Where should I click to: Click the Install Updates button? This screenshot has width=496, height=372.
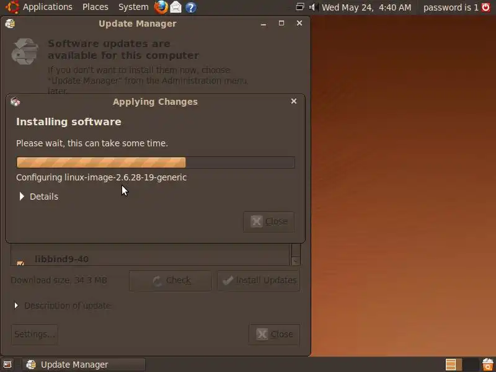[259, 281]
